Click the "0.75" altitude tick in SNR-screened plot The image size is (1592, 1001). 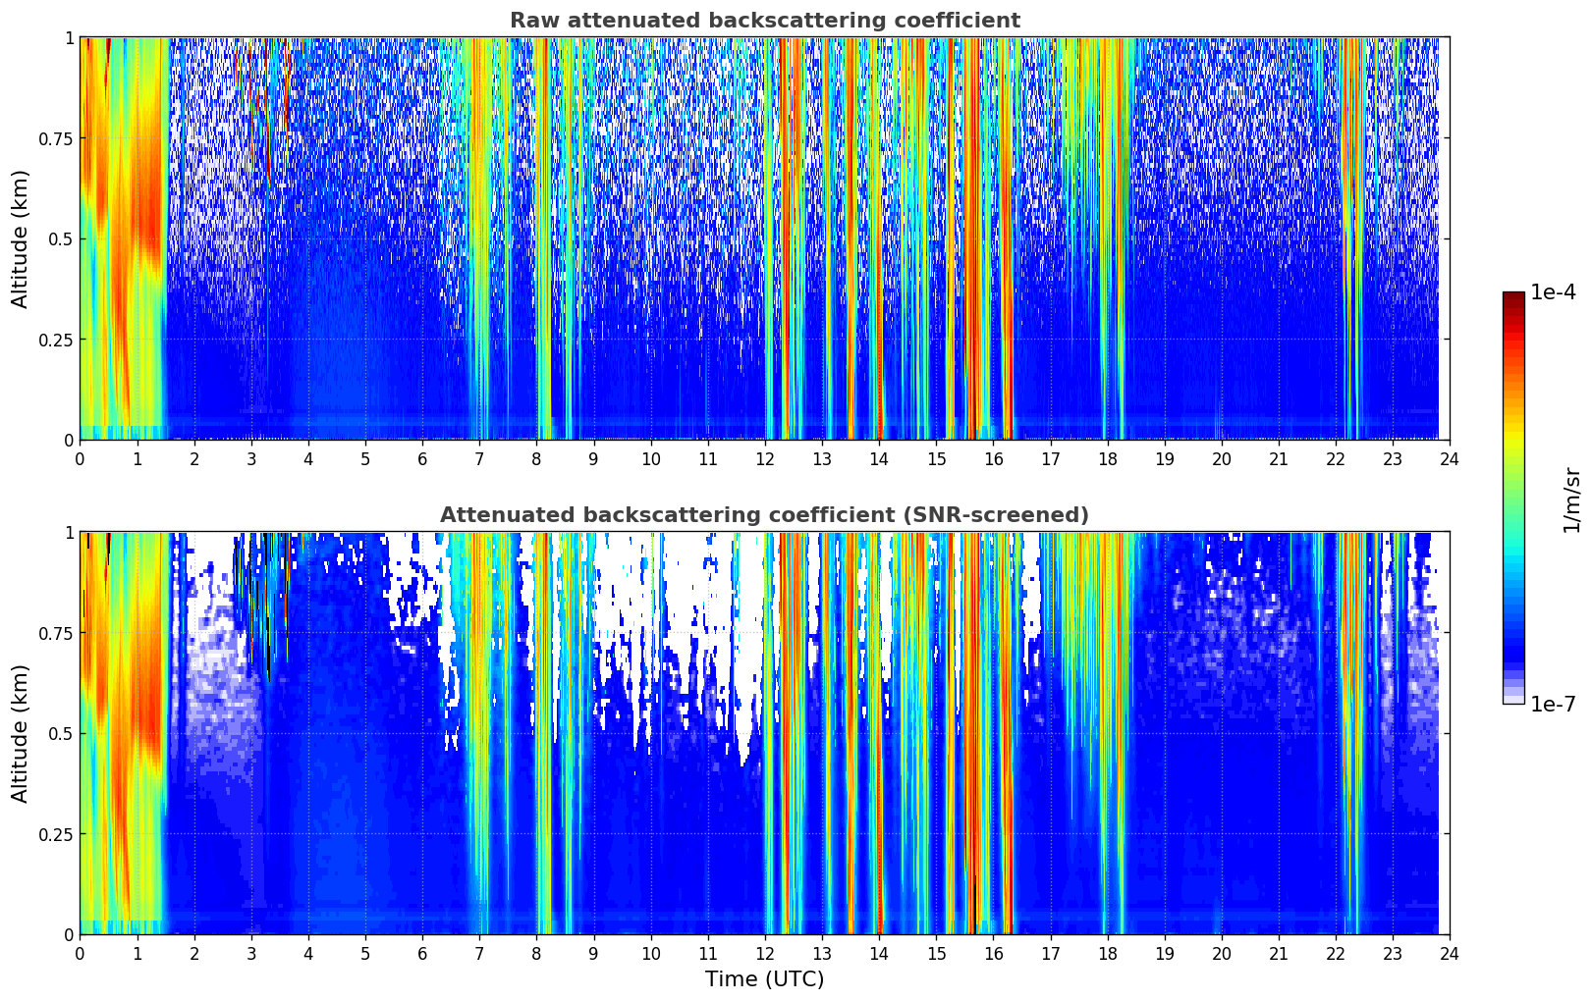56,633
